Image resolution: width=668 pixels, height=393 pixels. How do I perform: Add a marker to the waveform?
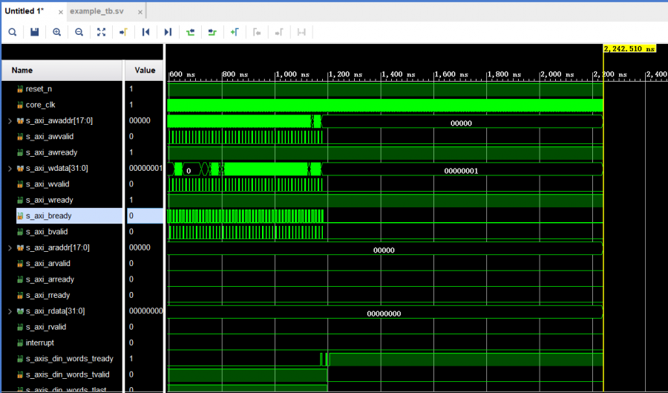(235, 32)
